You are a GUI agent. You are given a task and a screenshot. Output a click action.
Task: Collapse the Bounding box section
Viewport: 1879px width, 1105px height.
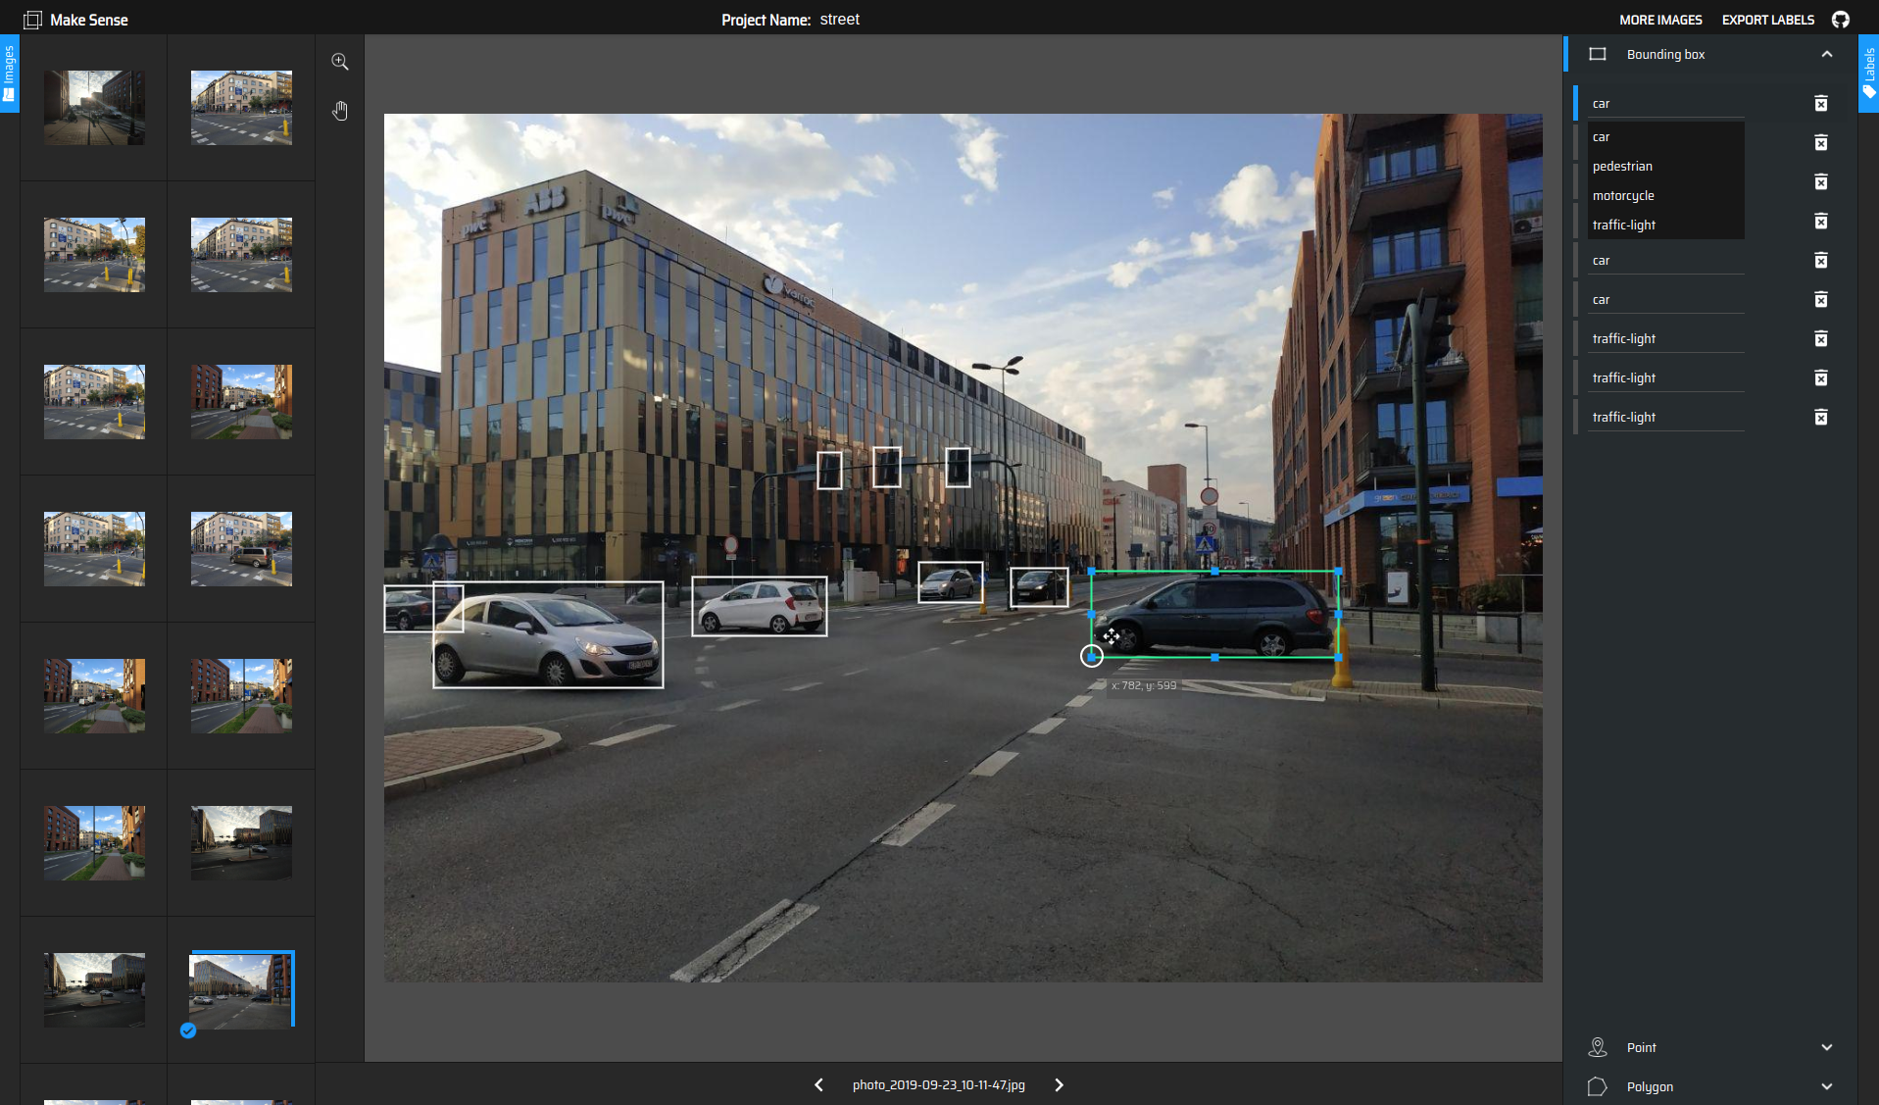tap(1827, 54)
